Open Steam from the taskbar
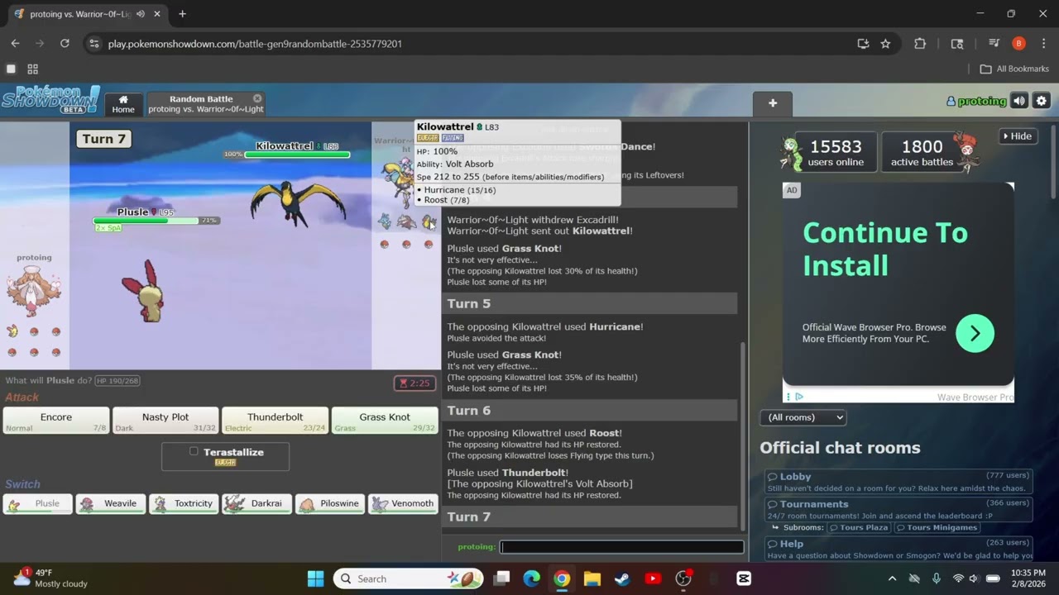Screen dimensions: 1059x595 click(622, 578)
